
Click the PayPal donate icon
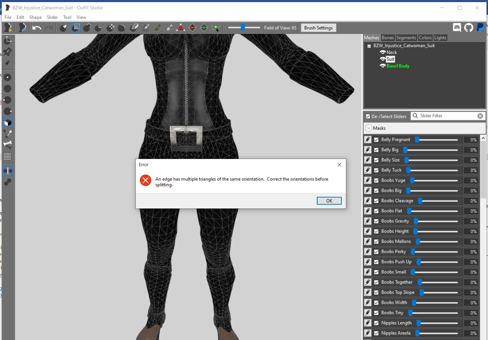click(x=480, y=28)
